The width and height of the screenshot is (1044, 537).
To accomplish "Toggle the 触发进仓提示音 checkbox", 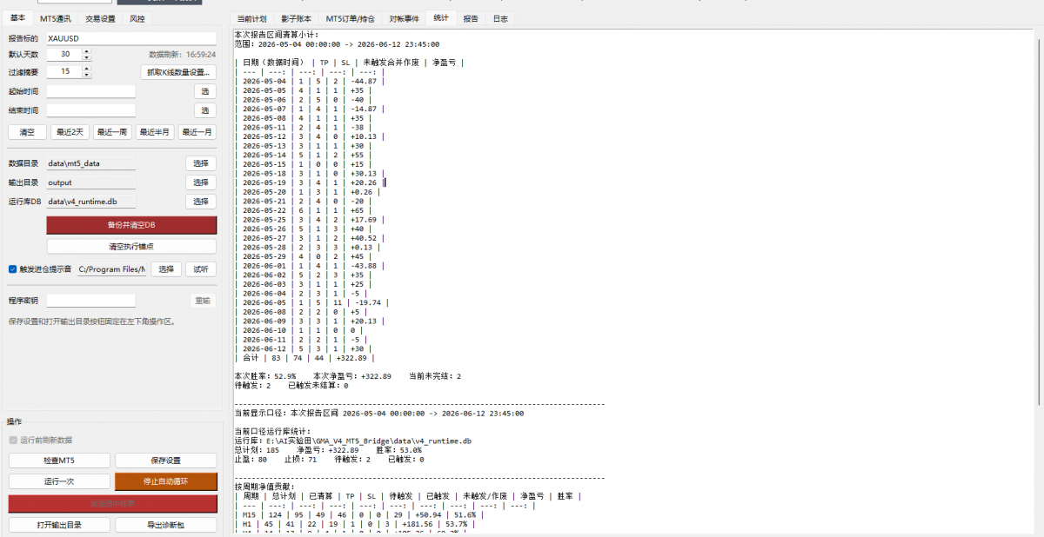I will click(x=12, y=269).
